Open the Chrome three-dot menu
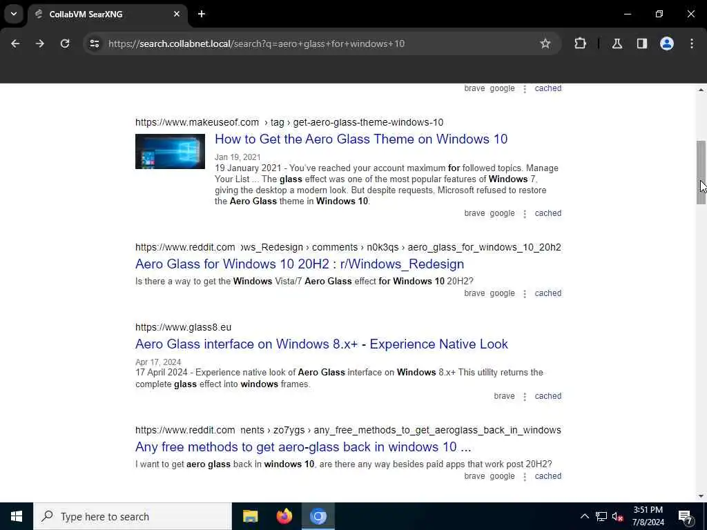Viewport: 707px width, 530px height. click(692, 43)
